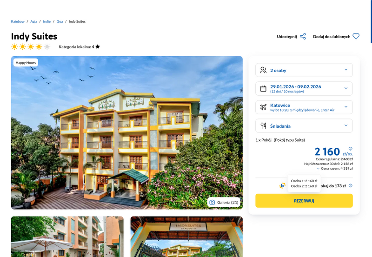The height and width of the screenshot is (257, 372).
Task: Navigate to Azja in the breadcrumb
Action: point(33,21)
